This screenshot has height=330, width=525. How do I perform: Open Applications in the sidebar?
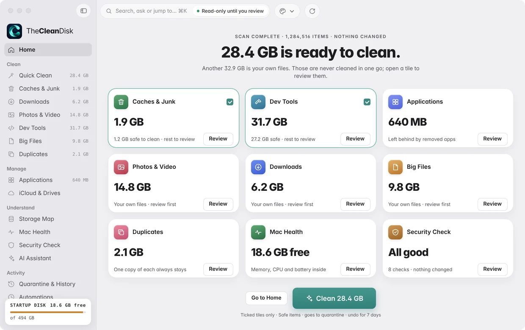[x=48, y=180]
